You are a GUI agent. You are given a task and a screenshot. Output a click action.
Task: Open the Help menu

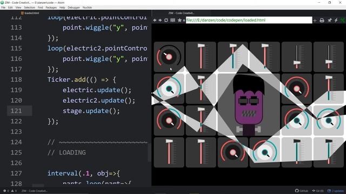pyautogui.click(x=62, y=8)
